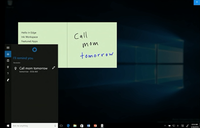Open the Call mom tomorrow reminder
Viewport: 200px width, 128px height.
pos(33,68)
